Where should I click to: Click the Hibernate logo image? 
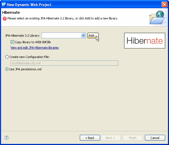coord(145,40)
